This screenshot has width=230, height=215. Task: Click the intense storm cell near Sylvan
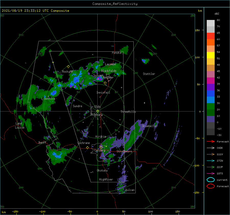point(99,79)
